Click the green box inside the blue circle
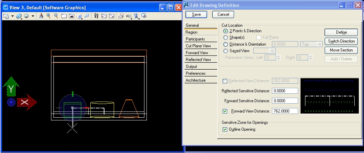Screen dimensions: 364x153 [x=72, y=110]
